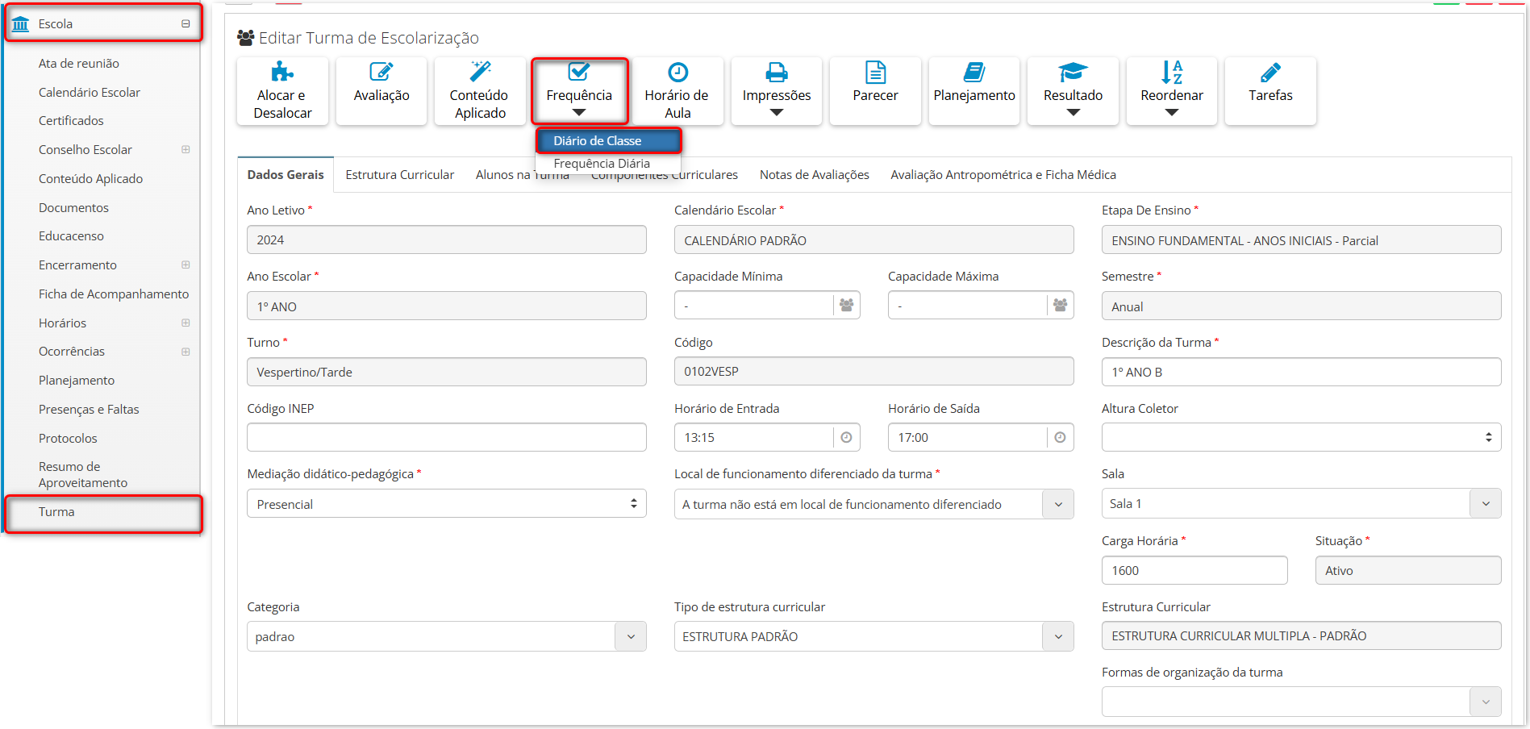Click the Conteúdo Aplicado magic wand icon
The height and width of the screenshot is (729, 1530).
point(480,71)
